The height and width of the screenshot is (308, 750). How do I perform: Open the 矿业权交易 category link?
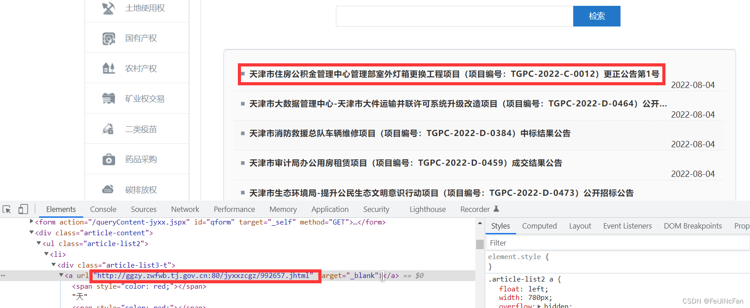tap(145, 98)
